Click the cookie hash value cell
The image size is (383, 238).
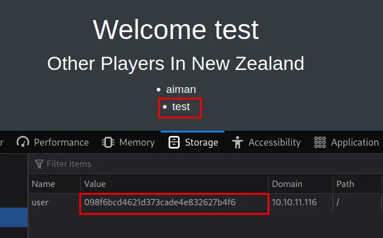(160, 202)
